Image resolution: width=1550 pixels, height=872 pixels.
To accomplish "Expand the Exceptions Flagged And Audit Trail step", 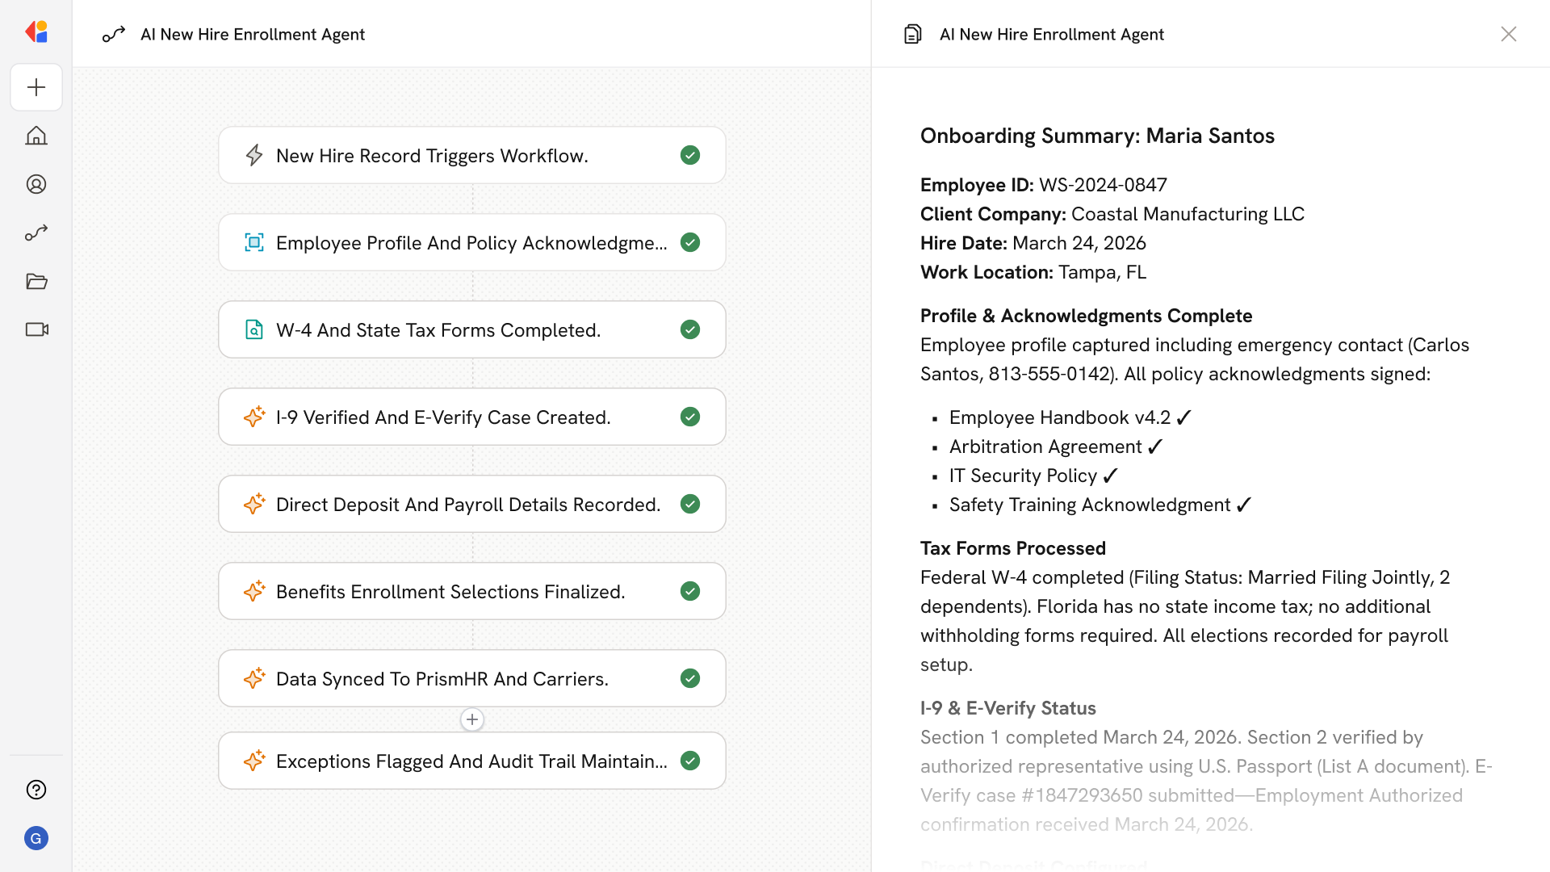I will [471, 761].
